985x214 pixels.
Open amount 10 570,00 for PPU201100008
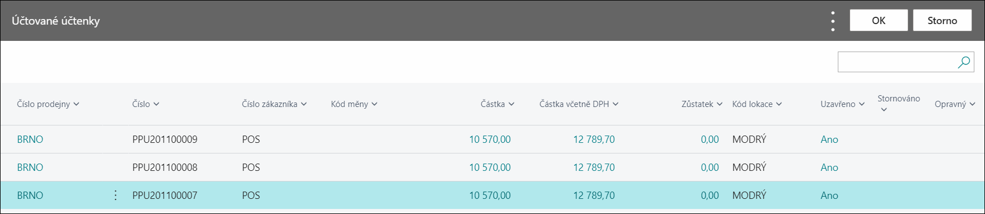coord(490,168)
